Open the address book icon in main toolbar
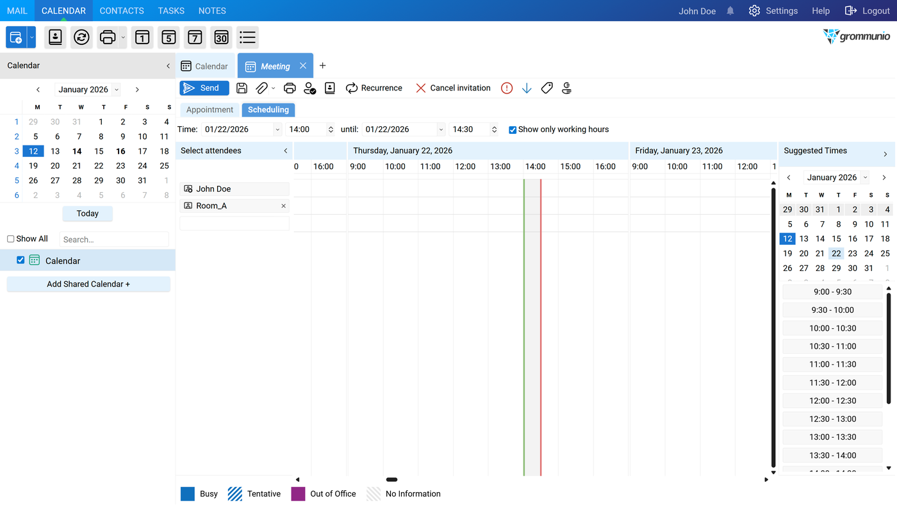The width and height of the screenshot is (897, 505). pos(56,37)
